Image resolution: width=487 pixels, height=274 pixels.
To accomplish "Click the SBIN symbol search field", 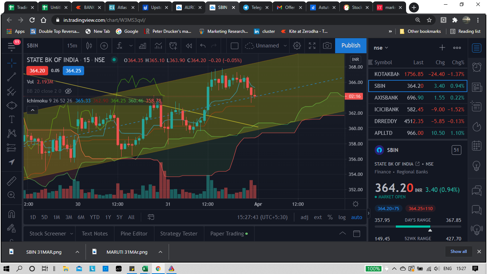I will [x=42, y=46].
